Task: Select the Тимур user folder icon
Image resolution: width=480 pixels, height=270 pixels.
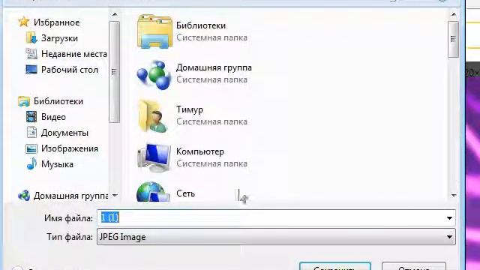Action: (x=153, y=116)
